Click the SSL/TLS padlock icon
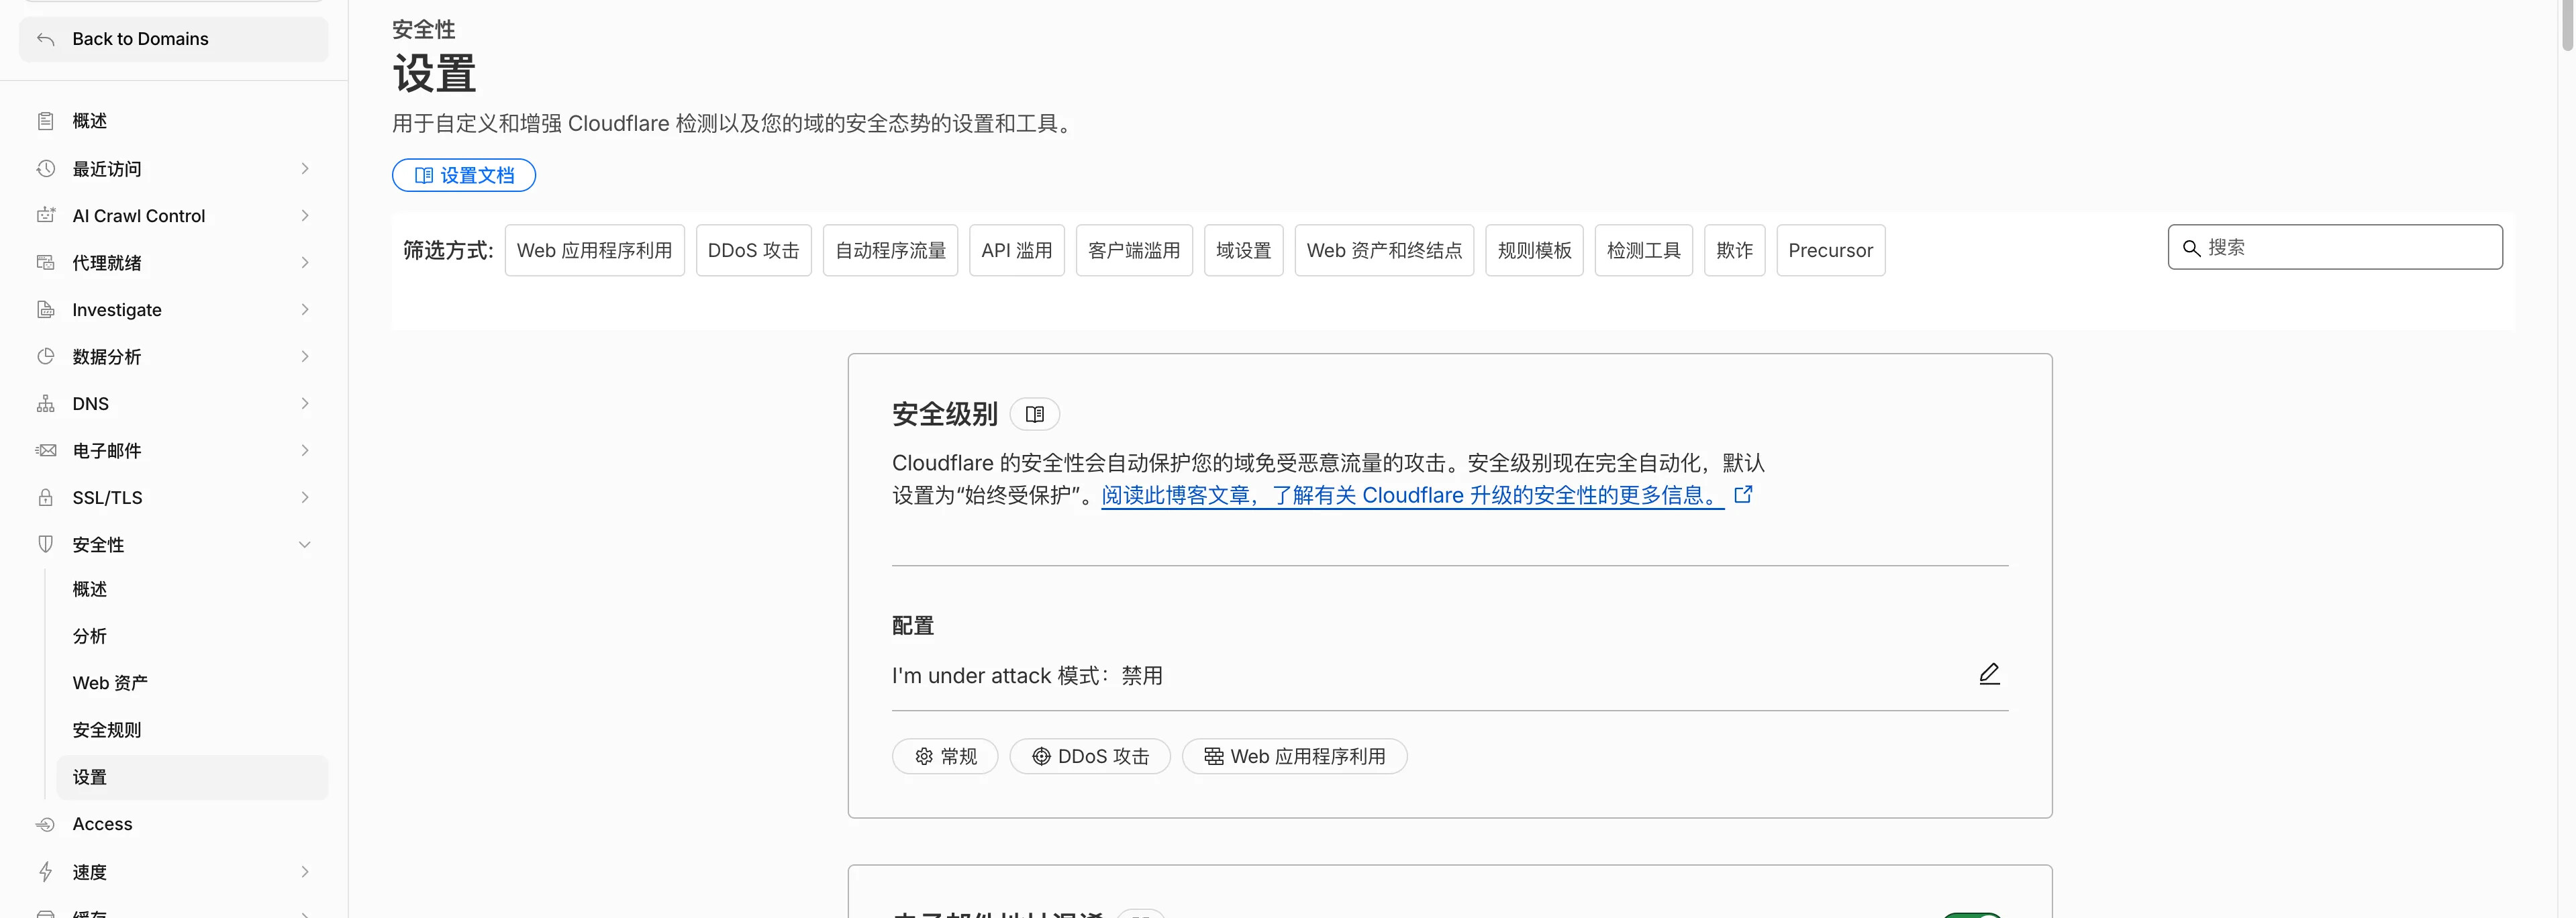The width and height of the screenshot is (2576, 918). 45,497
